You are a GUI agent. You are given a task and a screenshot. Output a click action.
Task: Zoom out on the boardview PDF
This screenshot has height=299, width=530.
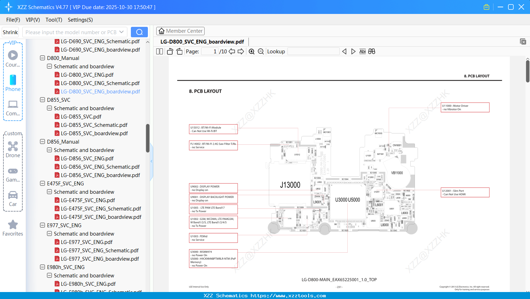[260, 51]
